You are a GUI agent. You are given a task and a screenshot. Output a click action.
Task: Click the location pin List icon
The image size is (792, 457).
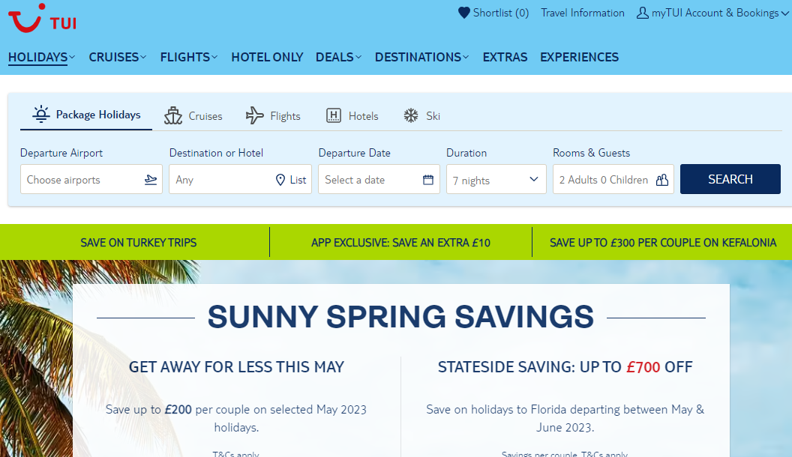point(280,180)
